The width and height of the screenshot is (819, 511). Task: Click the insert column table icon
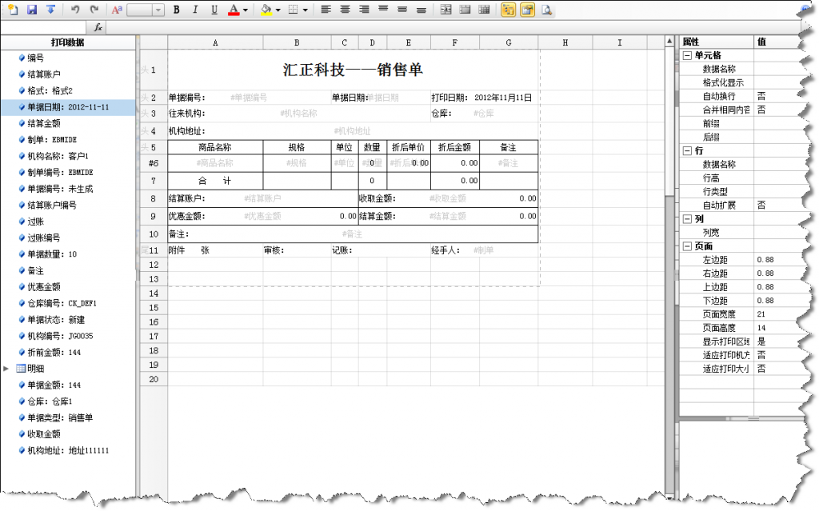[465, 10]
